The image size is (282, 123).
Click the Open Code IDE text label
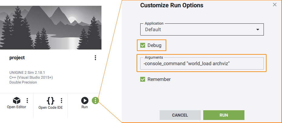click(x=51, y=108)
